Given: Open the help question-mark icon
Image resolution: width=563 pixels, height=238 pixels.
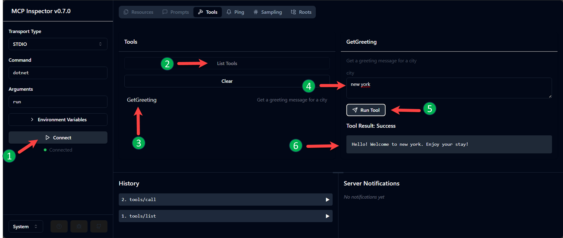Looking at the screenshot, I should pos(59,227).
